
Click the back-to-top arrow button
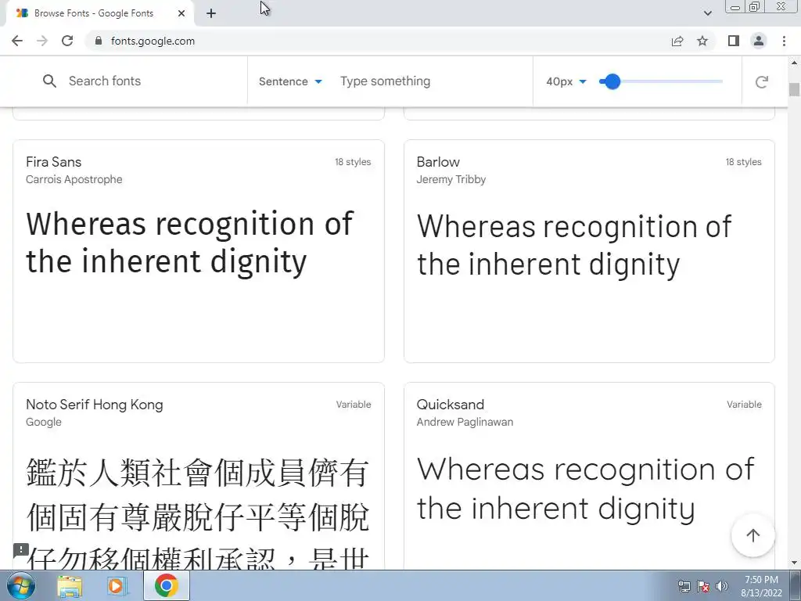(x=753, y=535)
